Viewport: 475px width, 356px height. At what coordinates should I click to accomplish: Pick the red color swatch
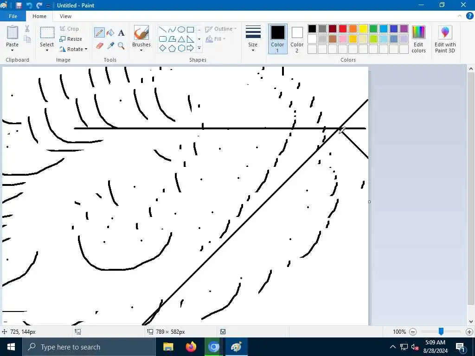pyautogui.click(x=343, y=29)
